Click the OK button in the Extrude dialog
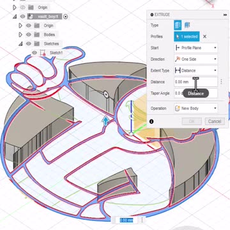The width and height of the screenshot is (230, 230). coord(192,121)
